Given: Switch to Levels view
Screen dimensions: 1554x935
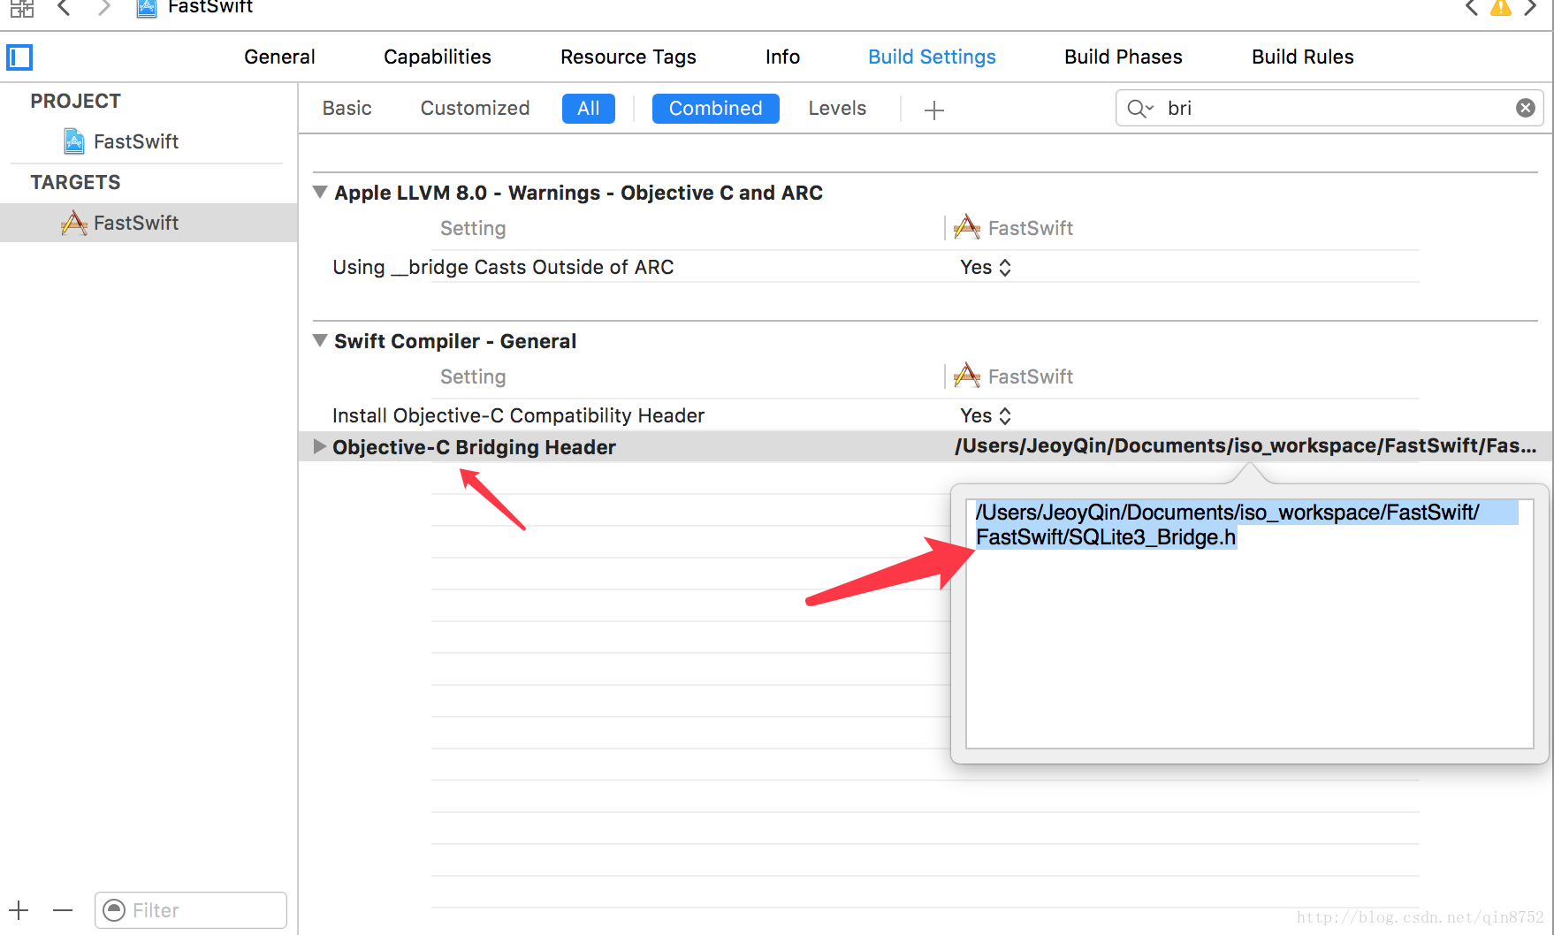Looking at the screenshot, I should coord(837,108).
